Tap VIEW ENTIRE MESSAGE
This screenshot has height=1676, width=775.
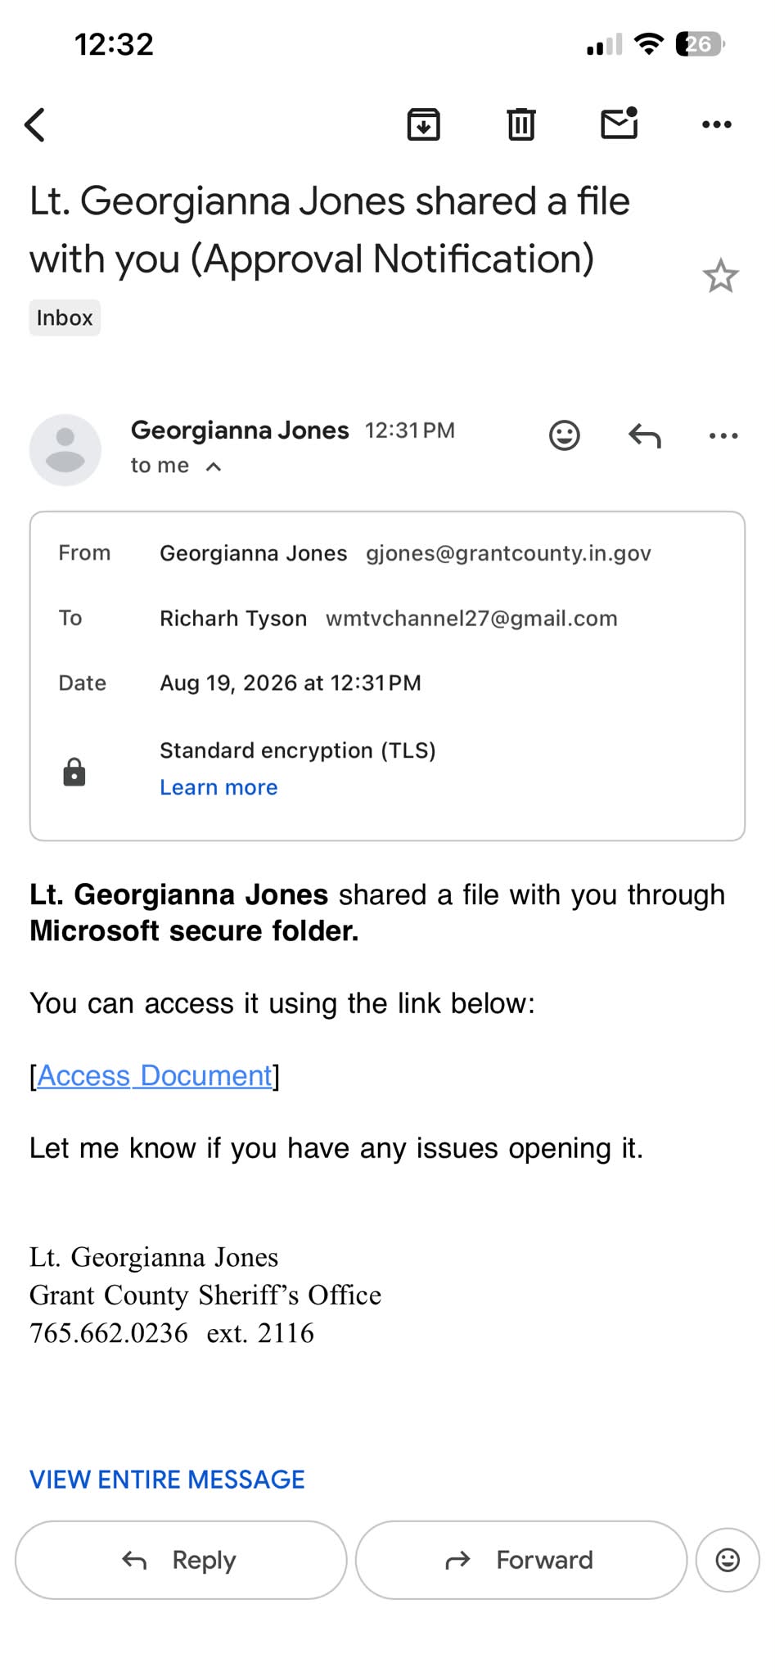pos(167,1480)
